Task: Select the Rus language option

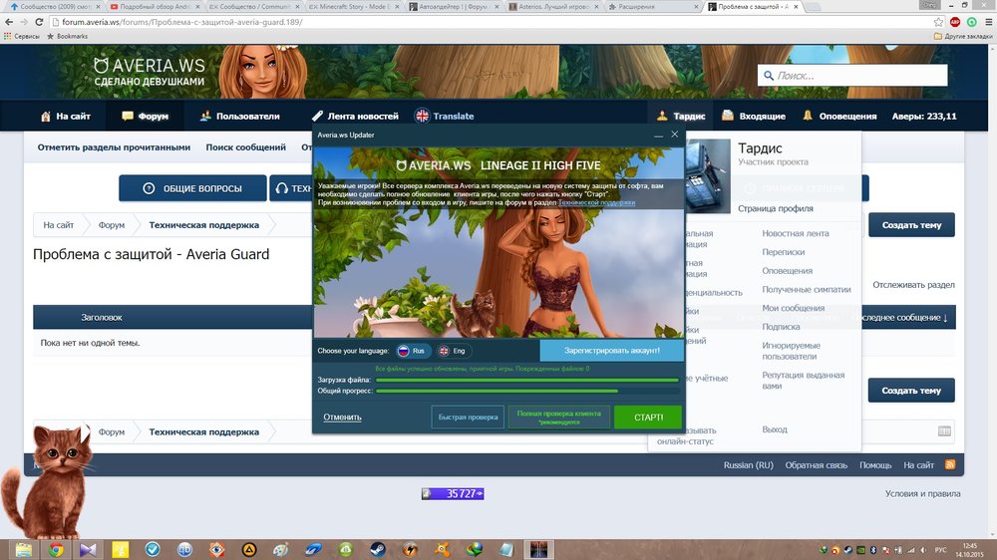Action: point(414,351)
